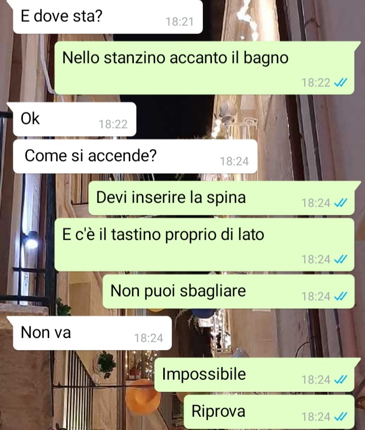Tap the 'Devi inserire la spina' message text
The width and height of the screenshot is (365, 430).
(171, 197)
